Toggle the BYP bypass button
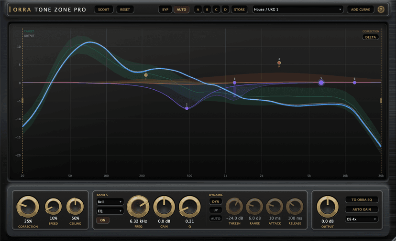396x241 pixels. [x=165, y=10]
